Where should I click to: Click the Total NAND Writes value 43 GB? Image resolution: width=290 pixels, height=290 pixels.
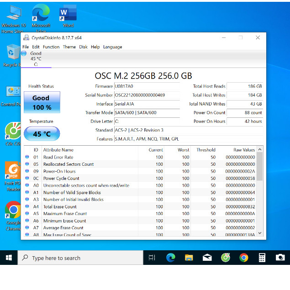pos(245,104)
